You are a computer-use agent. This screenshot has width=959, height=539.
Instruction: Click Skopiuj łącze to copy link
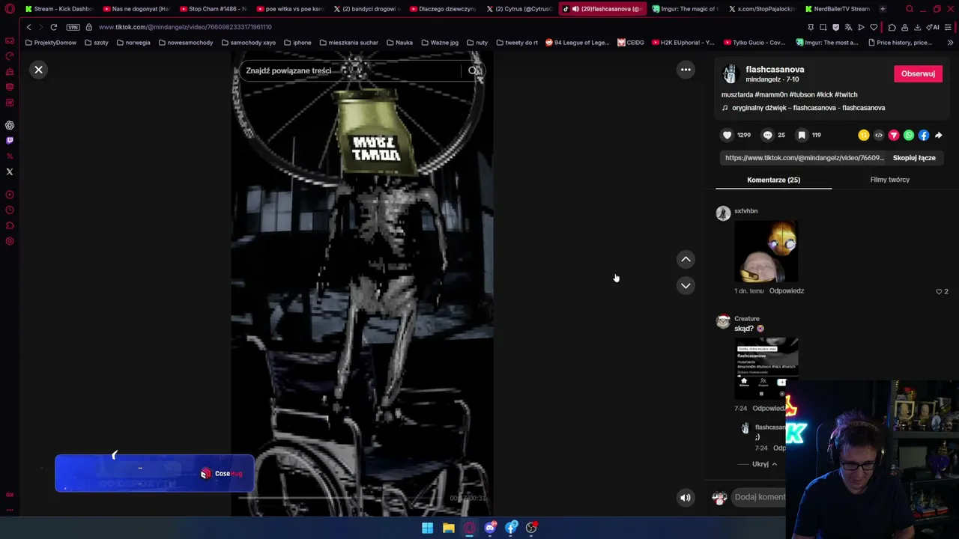914,158
